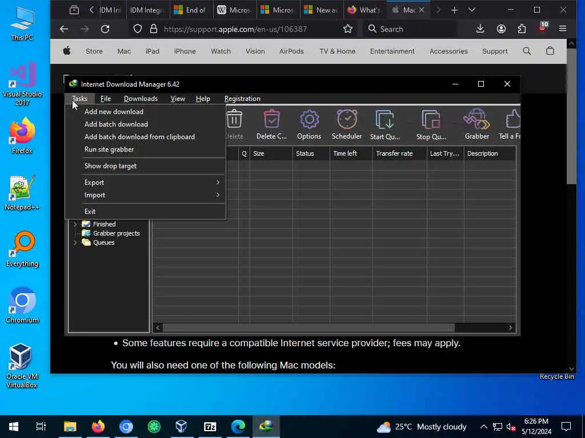This screenshot has width=585, height=438.
Task: Open the weather widget in taskbar
Action: click(x=422, y=427)
